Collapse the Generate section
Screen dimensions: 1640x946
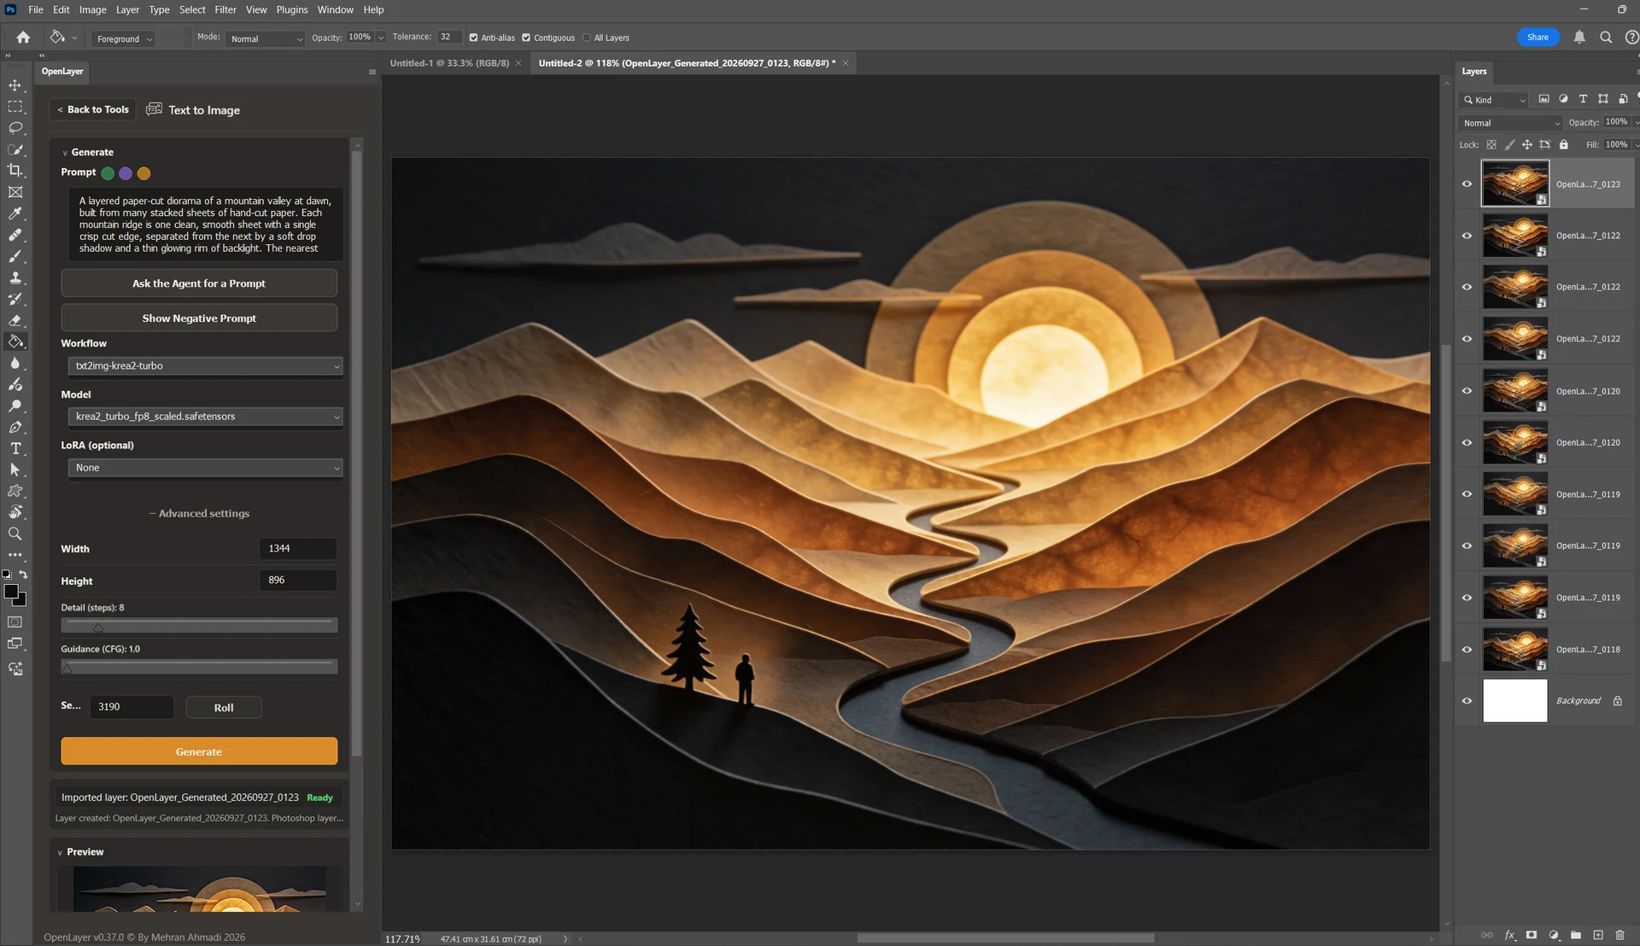(x=65, y=153)
